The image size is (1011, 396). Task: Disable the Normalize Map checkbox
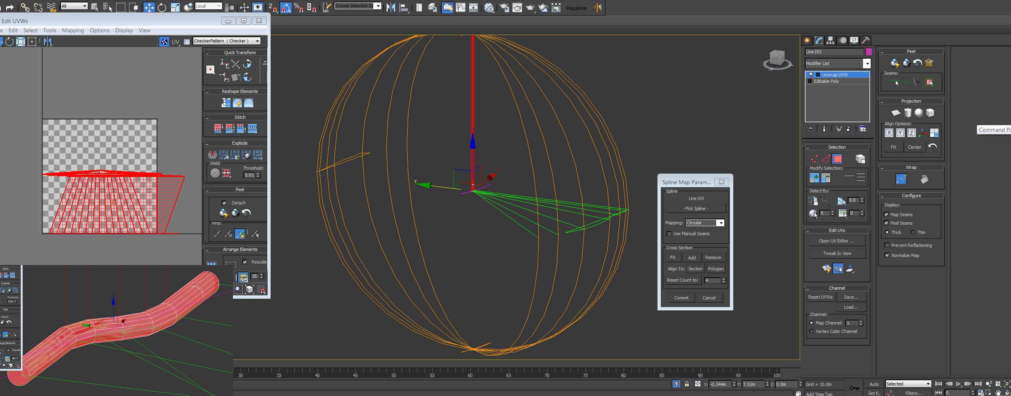click(887, 255)
